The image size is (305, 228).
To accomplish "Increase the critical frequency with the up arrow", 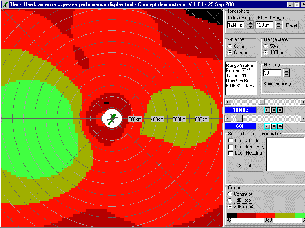I will pyautogui.click(x=250, y=23).
